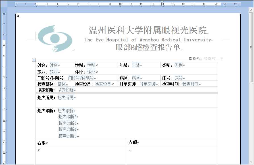
Task: Select the grey 检查时间 placeholder field
Action: pos(191,84)
